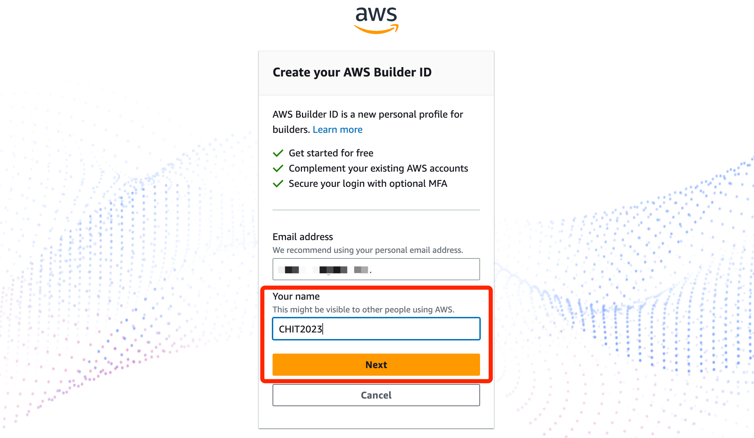Place cursor after CHIT2023 in name field

(323, 329)
